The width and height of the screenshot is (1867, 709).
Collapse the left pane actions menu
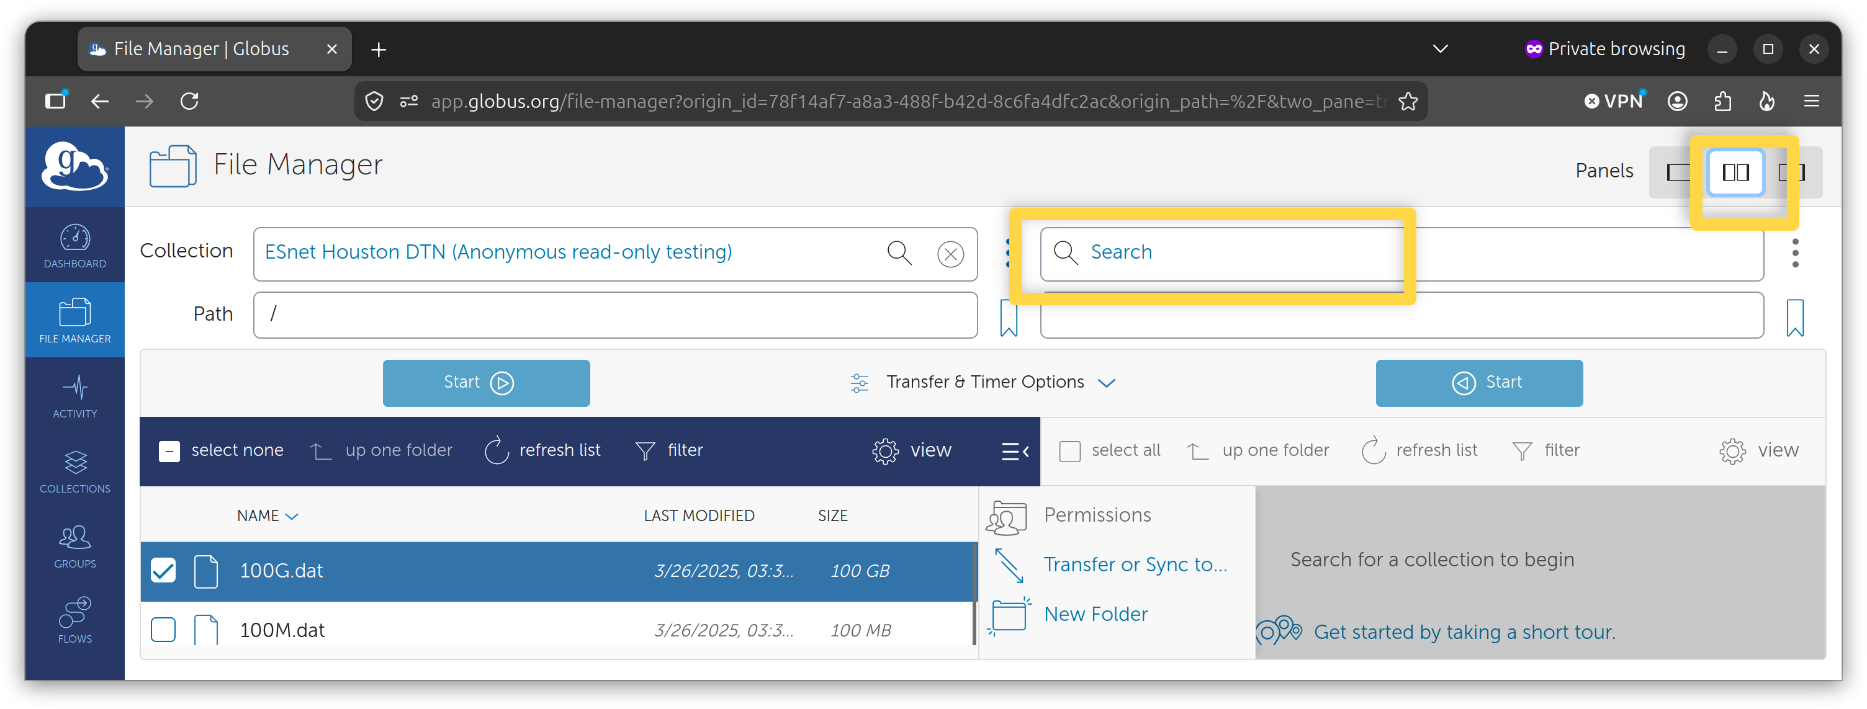pyautogui.click(x=1015, y=451)
